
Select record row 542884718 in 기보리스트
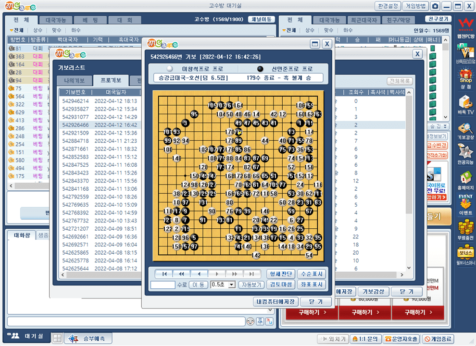[100, 141]
